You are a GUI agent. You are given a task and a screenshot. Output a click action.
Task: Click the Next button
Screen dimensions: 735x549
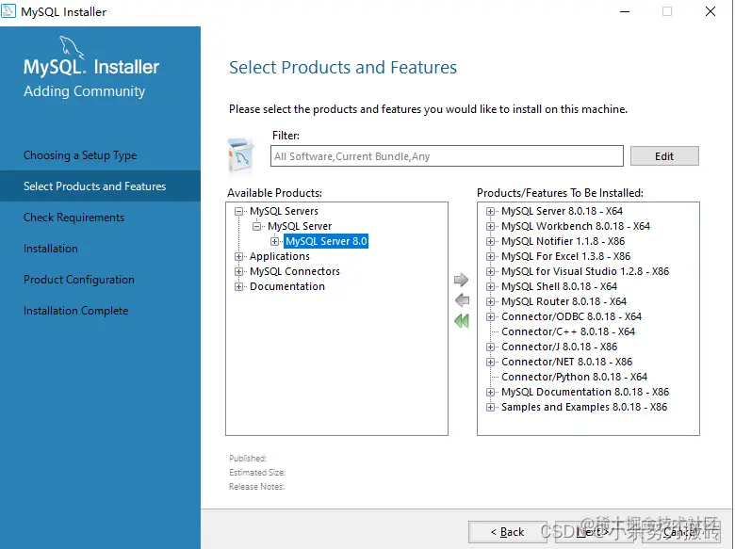[593, 532]
